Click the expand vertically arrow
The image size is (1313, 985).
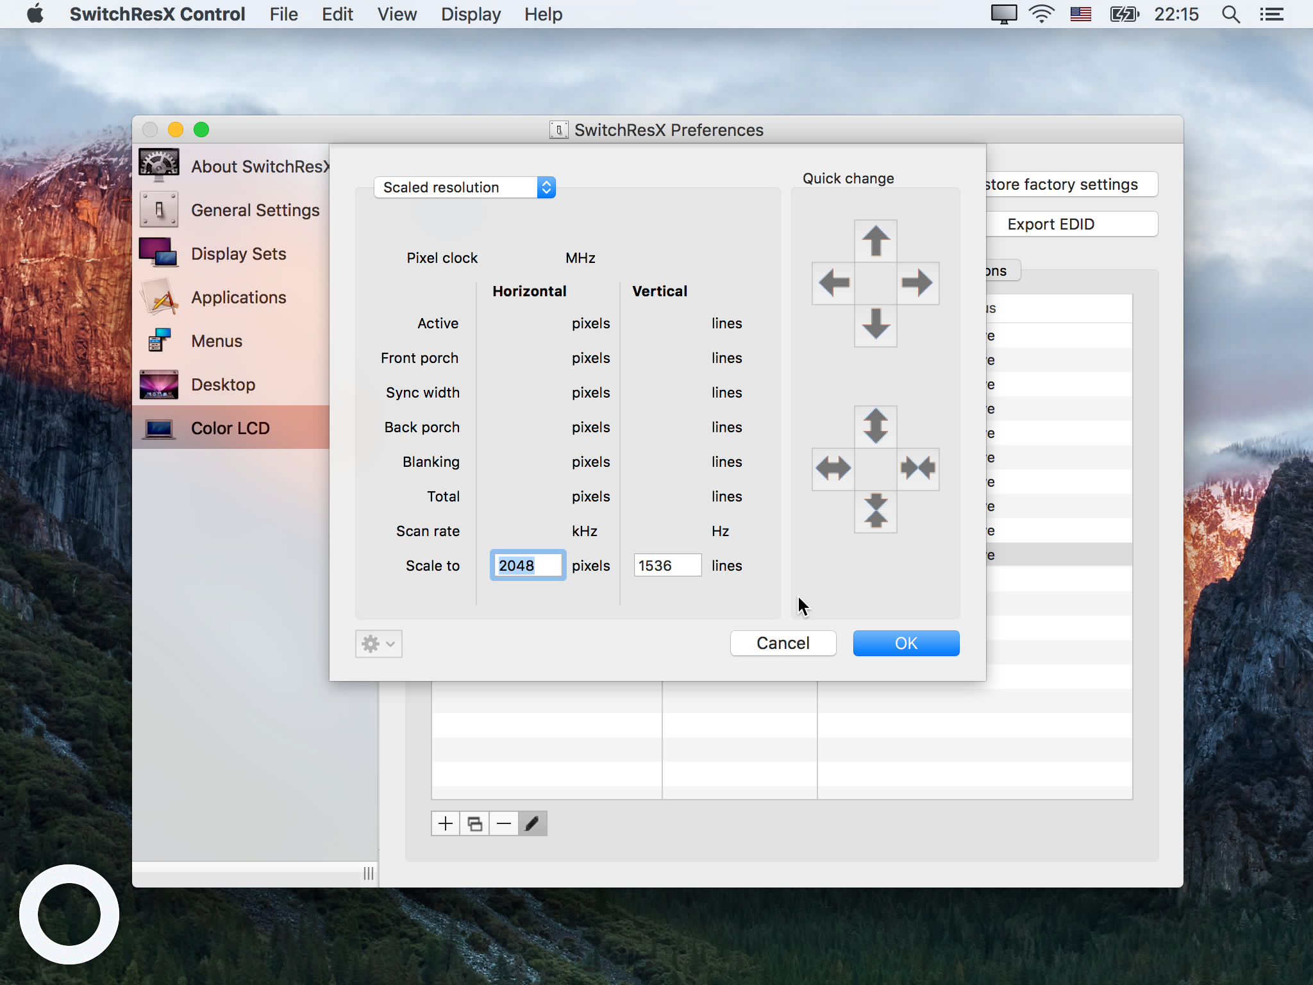click(x=875, y=426)
